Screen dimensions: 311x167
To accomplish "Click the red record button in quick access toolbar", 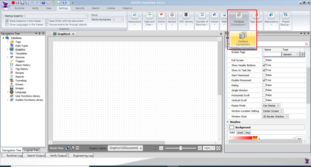I will coord(13,3).
